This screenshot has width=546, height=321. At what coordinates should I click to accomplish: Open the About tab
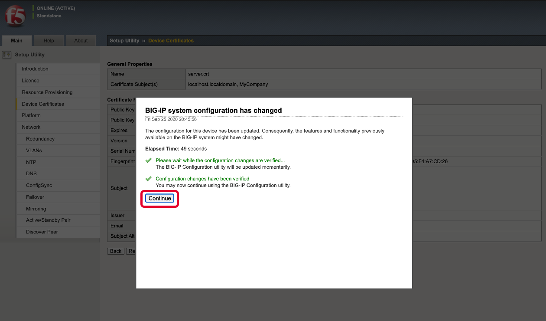click(81, 40)
